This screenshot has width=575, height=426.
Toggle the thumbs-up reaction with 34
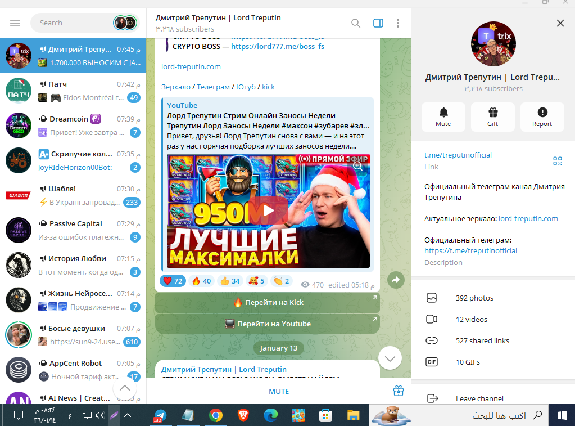pos(230,281)
